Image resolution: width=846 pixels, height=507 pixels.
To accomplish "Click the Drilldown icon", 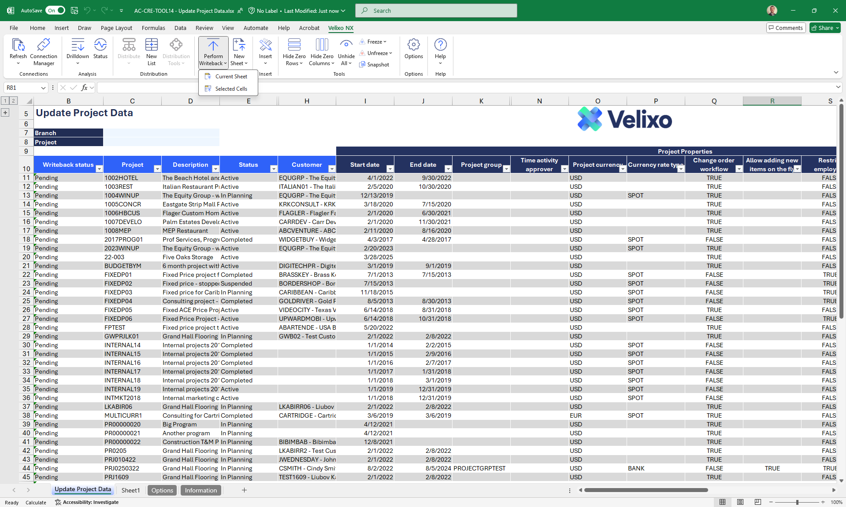I will 78,45.
